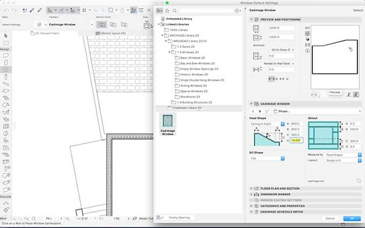Image resolution: width=365 pixels, height=228 pixels.
Task: Toggle the left-hand opening orientation icon
Action: [349, 94]
